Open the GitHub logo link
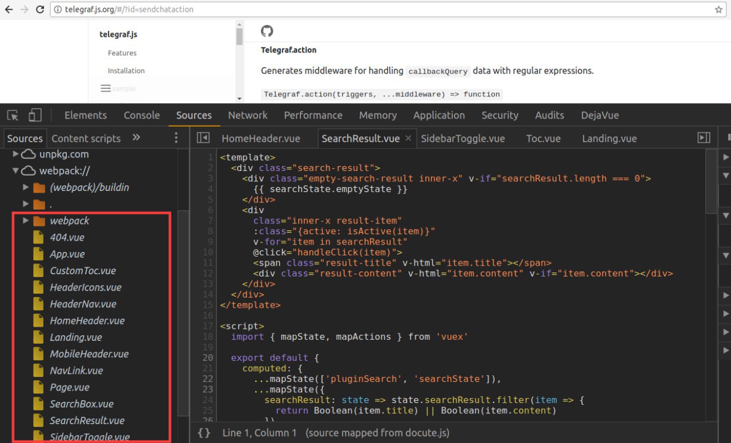This screenshot has width=731, height=443. coord(267,31)
